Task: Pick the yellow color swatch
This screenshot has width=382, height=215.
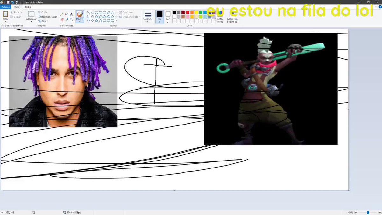Action: (196, 12)
